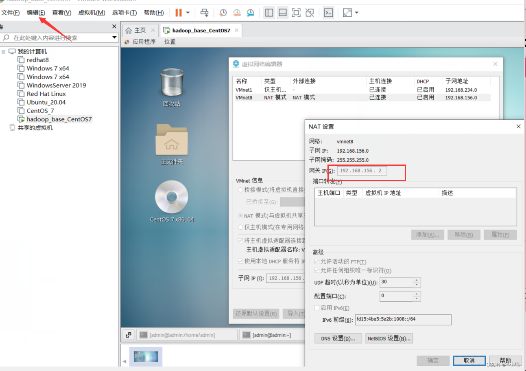Toggle 启用 IPv6 checkbox
The image size is (526, 371).
coord(317,308)
